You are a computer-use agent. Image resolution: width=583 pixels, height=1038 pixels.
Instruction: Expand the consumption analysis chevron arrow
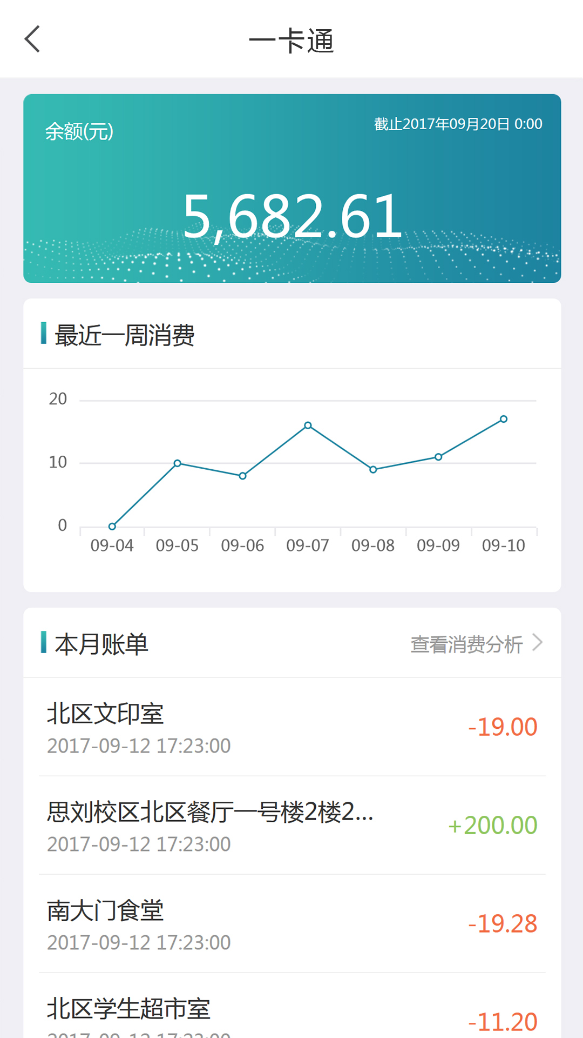[x=538, y=643]
